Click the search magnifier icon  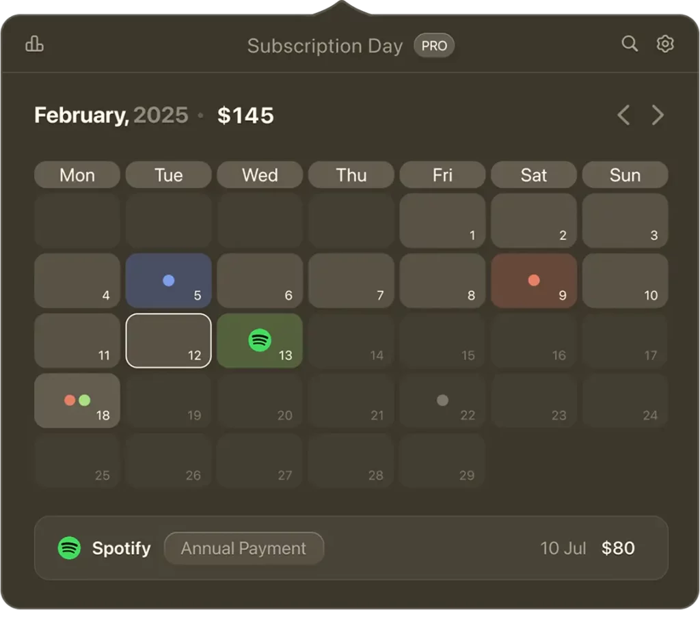pyautogui.click(x=630, y=44)
